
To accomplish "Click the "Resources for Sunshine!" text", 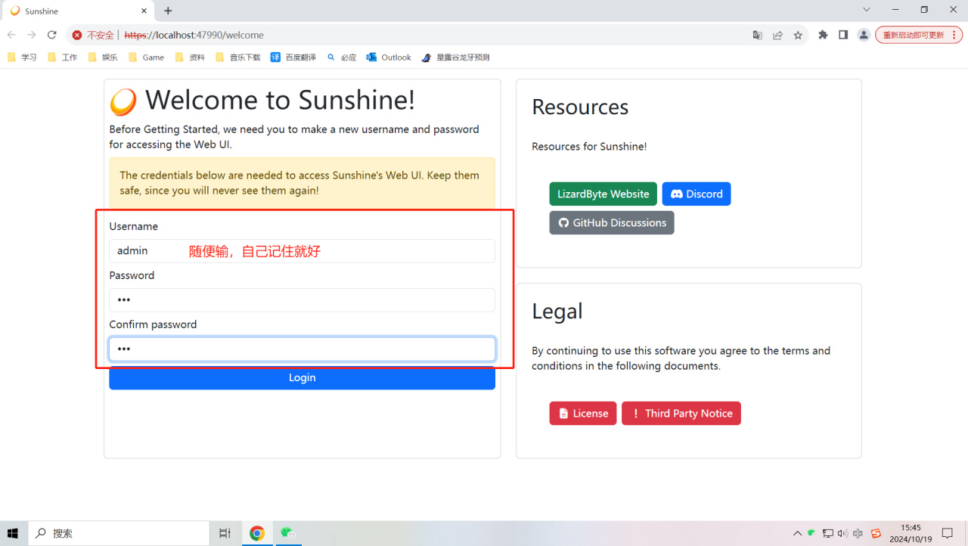I will coord(589,147).
